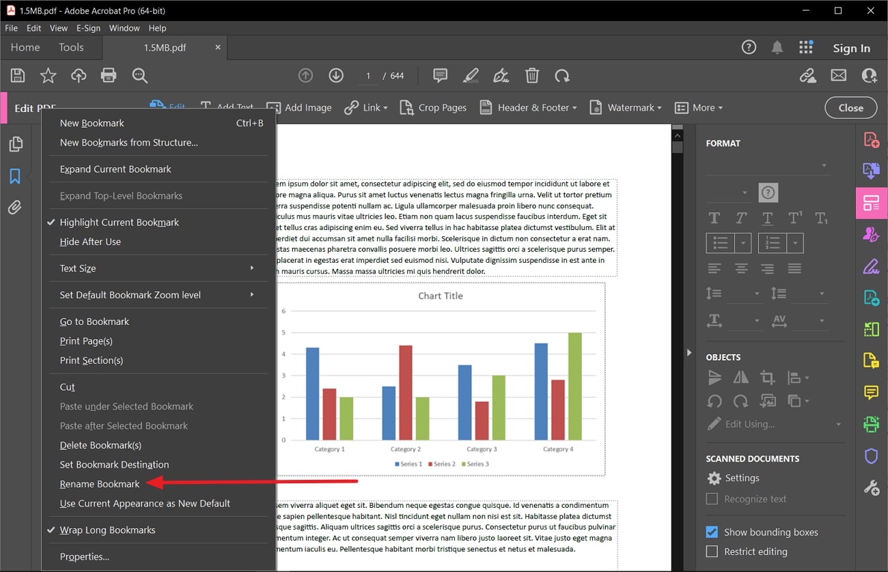Viewport: 888px width, 572px height.
Task: Apply italic formatting in the Format panel
Action: click(741, 218)
